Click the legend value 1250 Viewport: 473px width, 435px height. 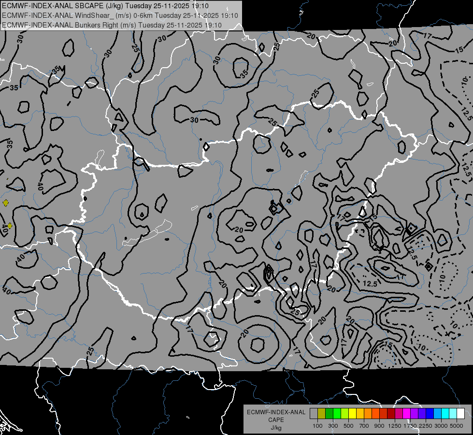(395, 426)
